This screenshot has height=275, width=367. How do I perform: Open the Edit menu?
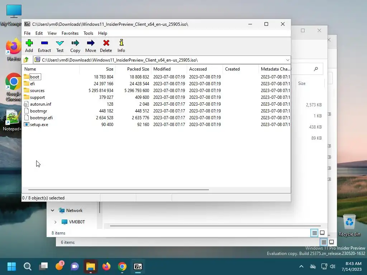click(x=39, y=33)
